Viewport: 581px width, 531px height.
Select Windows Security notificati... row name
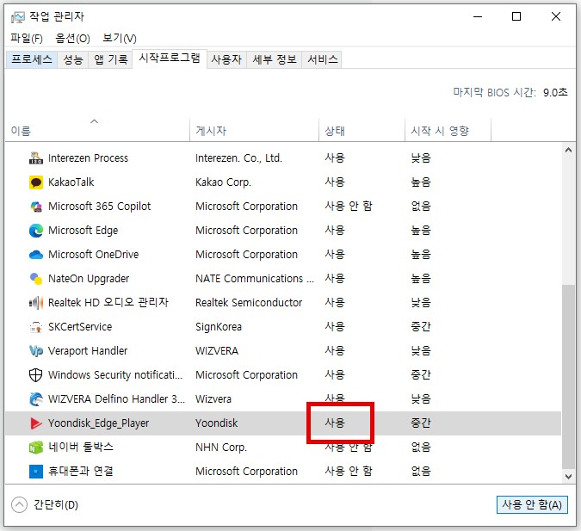pyautogui.click(x=115, y=375)
